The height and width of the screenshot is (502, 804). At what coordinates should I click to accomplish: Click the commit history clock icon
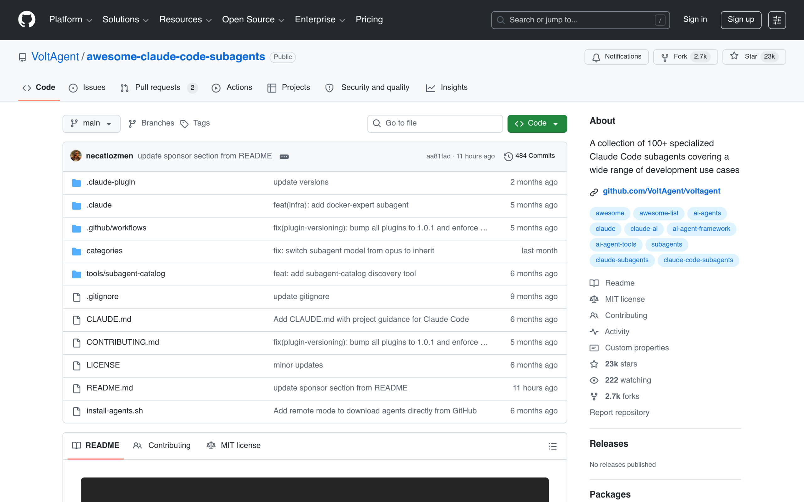point(508,156)
